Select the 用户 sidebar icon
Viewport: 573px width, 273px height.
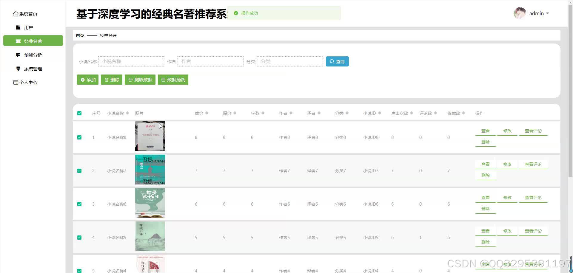pyautogui.click(x=18, y=27)
